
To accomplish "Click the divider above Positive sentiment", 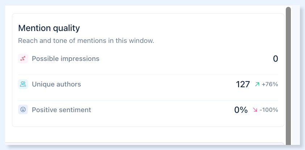I will coord(148,100).
